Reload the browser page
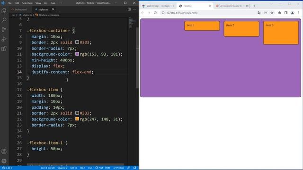Viewport: 303px width, 170px height. click(x=155, y=13)
